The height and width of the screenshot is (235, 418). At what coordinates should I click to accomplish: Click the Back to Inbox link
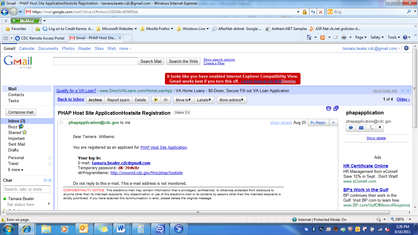tap(71, 99)
